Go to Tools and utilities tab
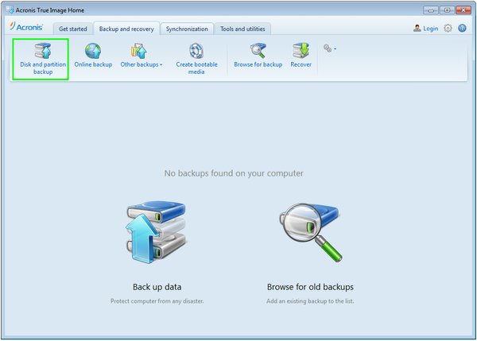 [242, 29]
